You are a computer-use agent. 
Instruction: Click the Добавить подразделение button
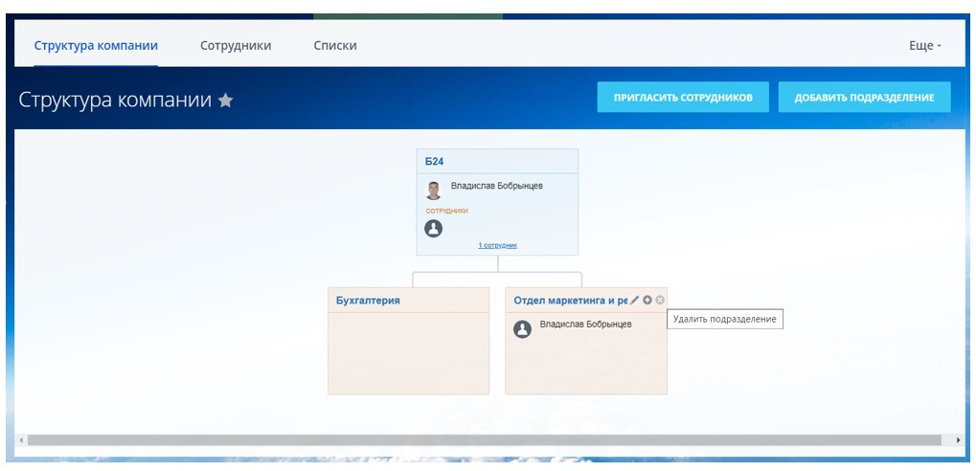(865, 97)
